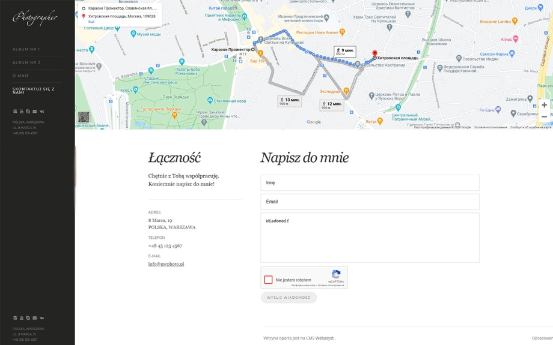Check the 'Nie jestem robotem' reCAPTCHA box
Viewport: 553px width, 345px height.
click(x=269, y=280)
